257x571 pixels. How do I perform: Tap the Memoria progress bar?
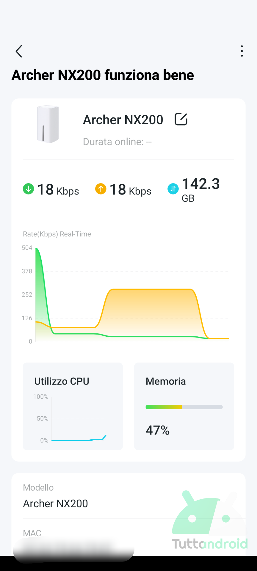coord(184,407)
